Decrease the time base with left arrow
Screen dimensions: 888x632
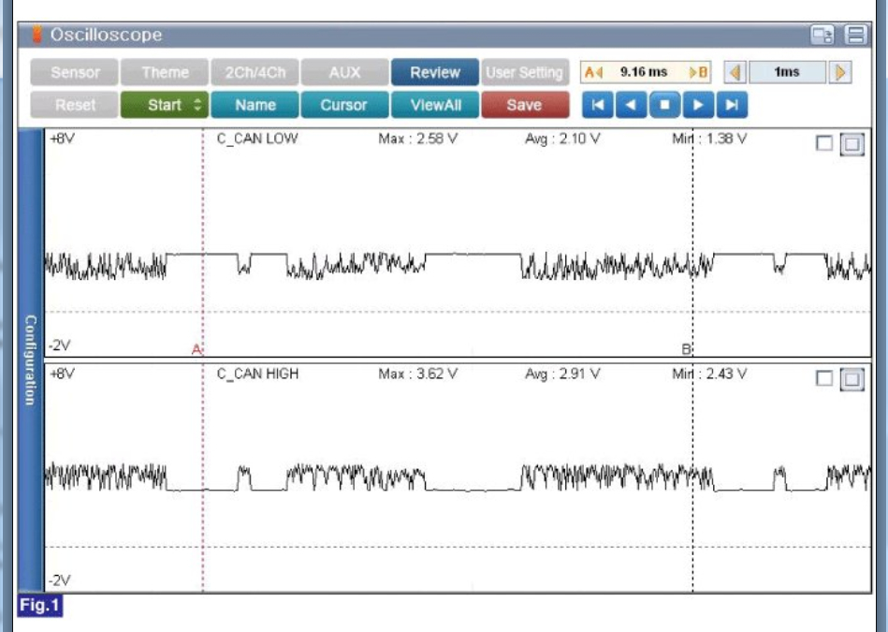(735, 72)
